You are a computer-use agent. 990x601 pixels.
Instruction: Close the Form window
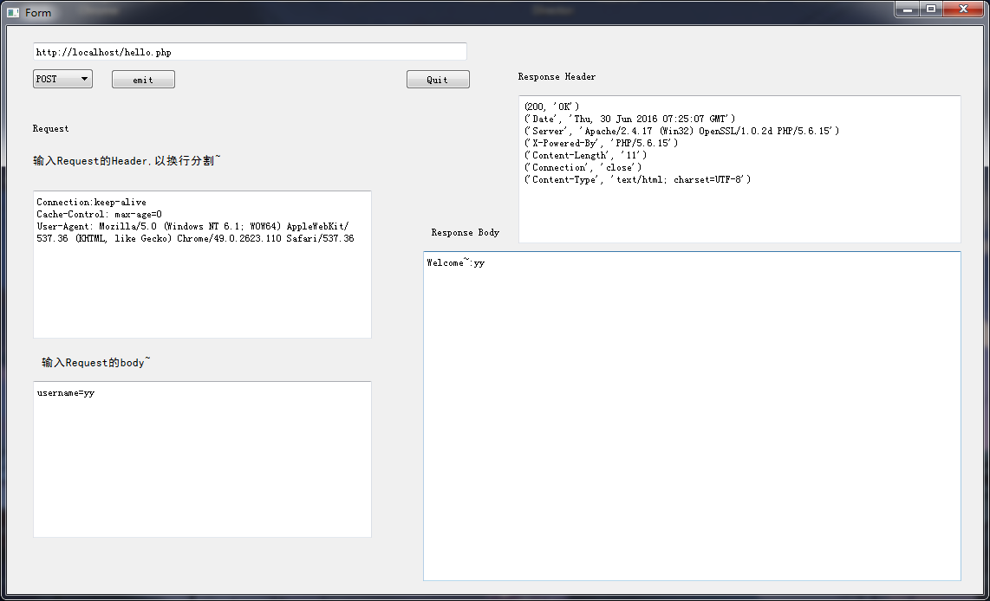[963, 9]
